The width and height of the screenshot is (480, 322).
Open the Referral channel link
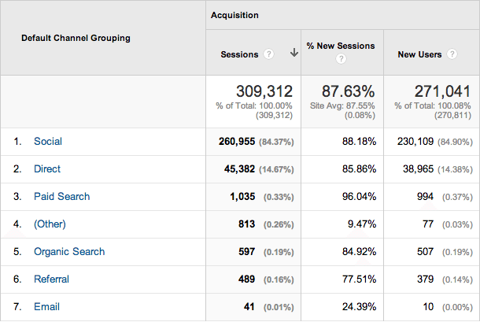coord(51,279)
